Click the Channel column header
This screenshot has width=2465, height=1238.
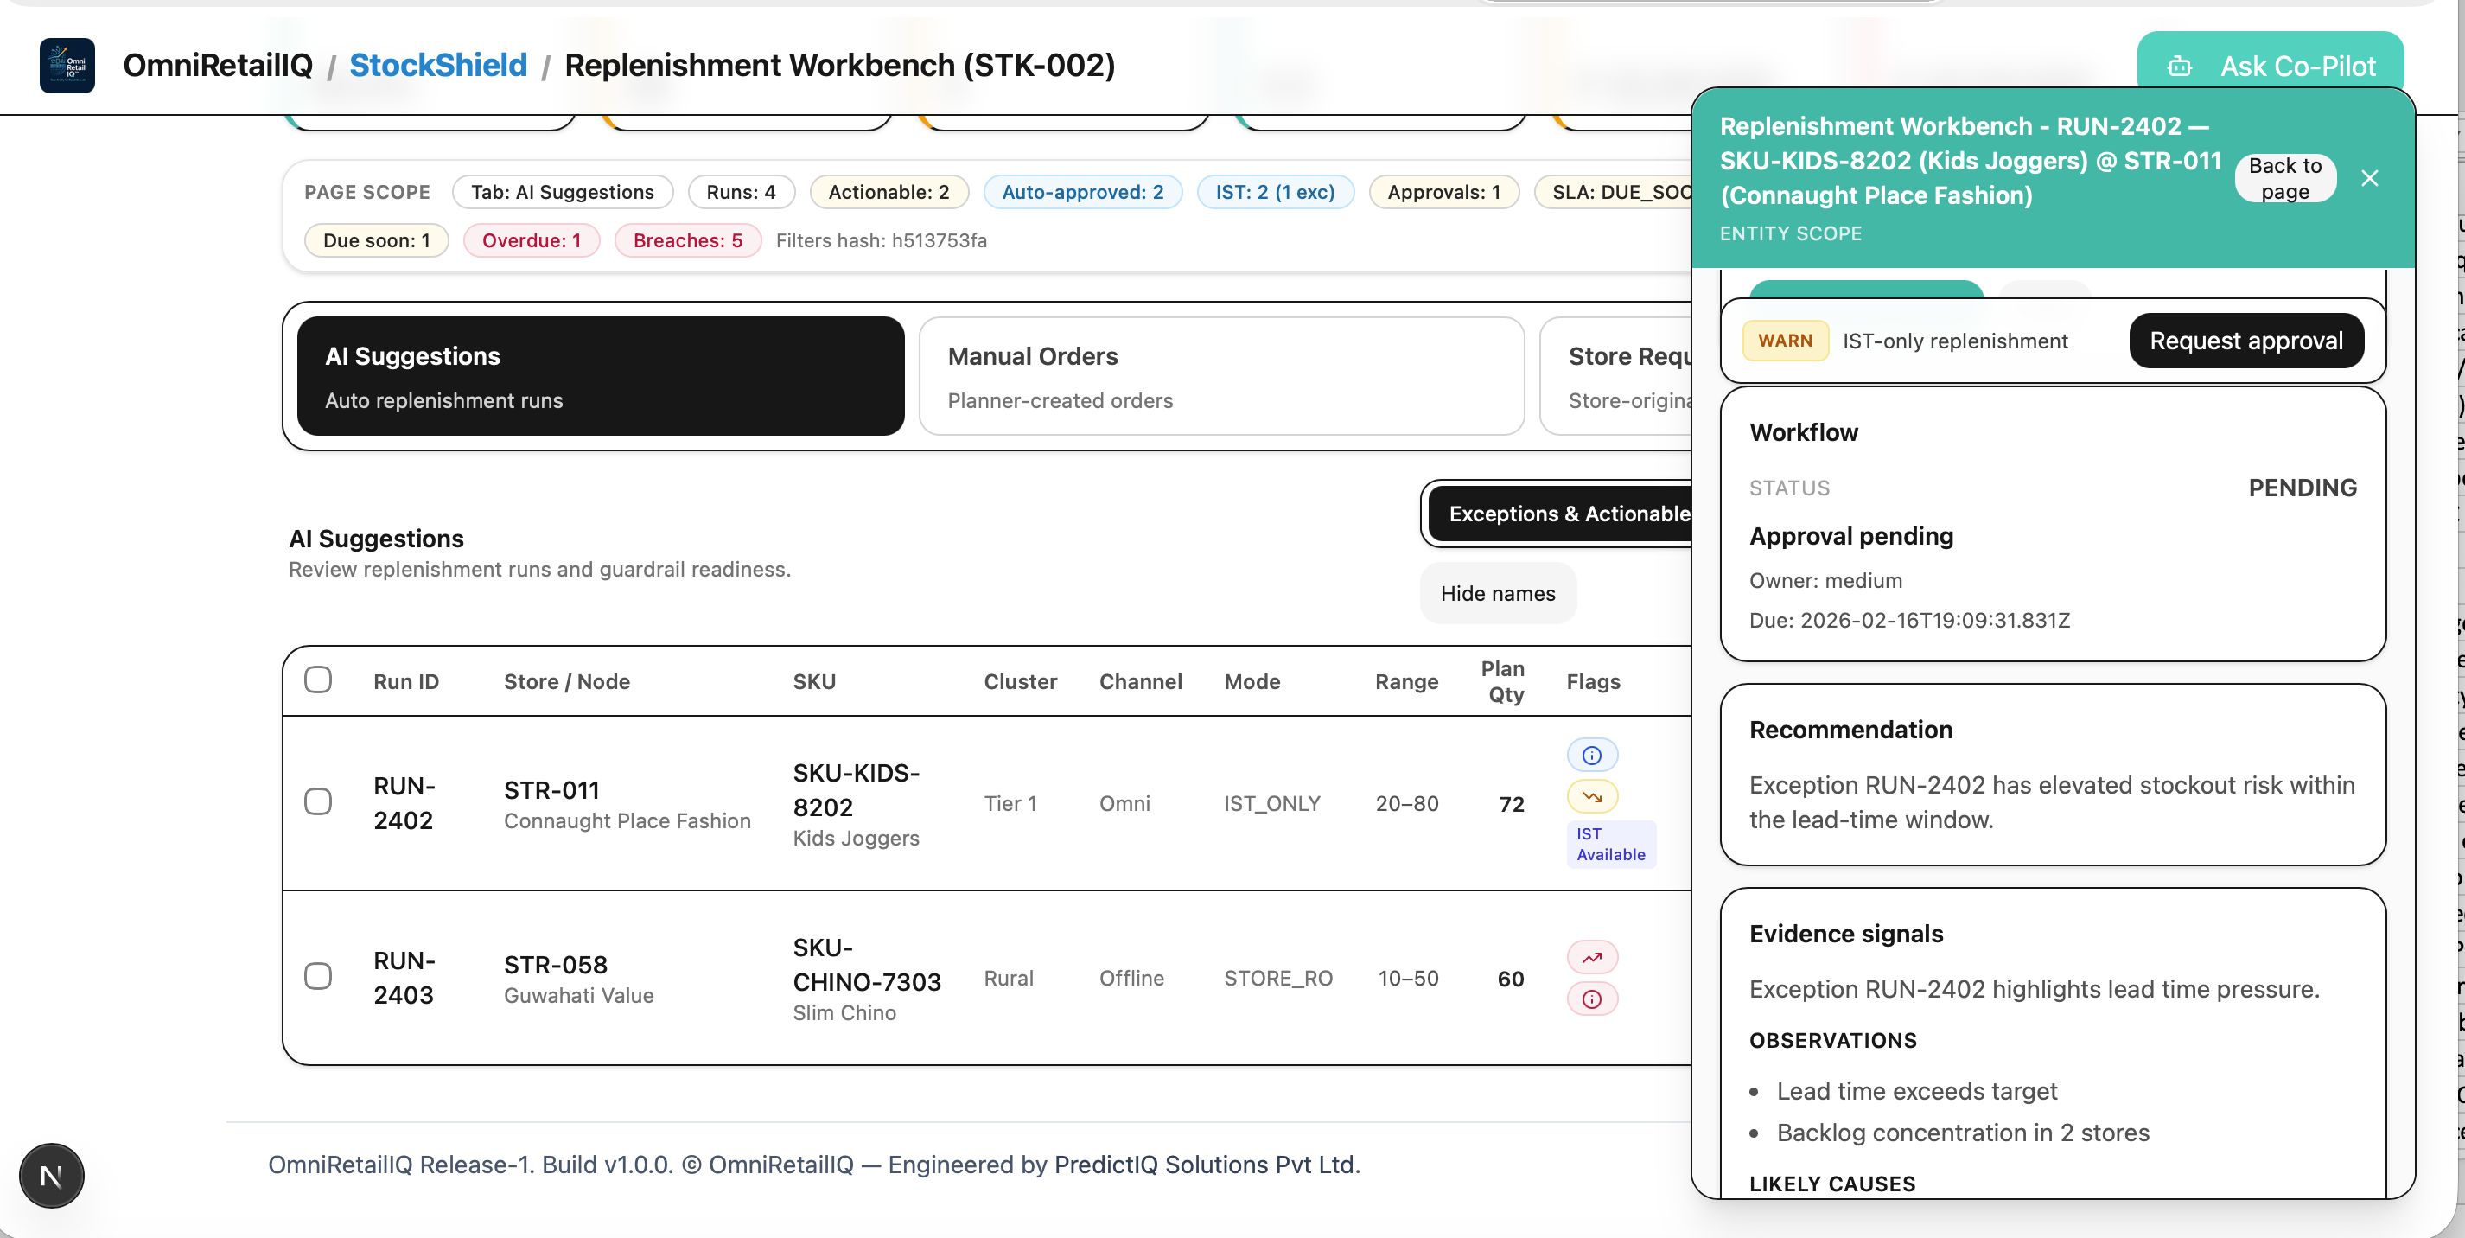tap(1141, 680)
